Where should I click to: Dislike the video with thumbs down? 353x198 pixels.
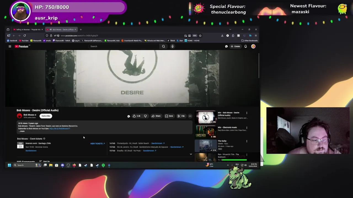(x=145, y=116)
